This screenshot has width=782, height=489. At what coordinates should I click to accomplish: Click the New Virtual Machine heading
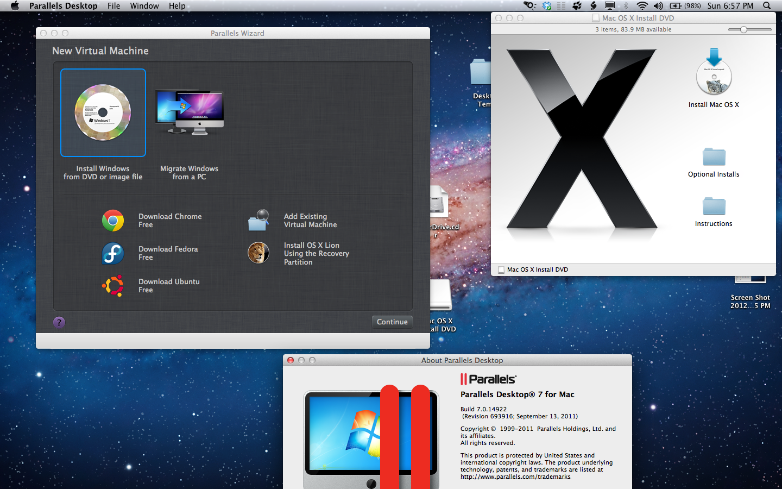pyautogui.click(x=100, y=51)
